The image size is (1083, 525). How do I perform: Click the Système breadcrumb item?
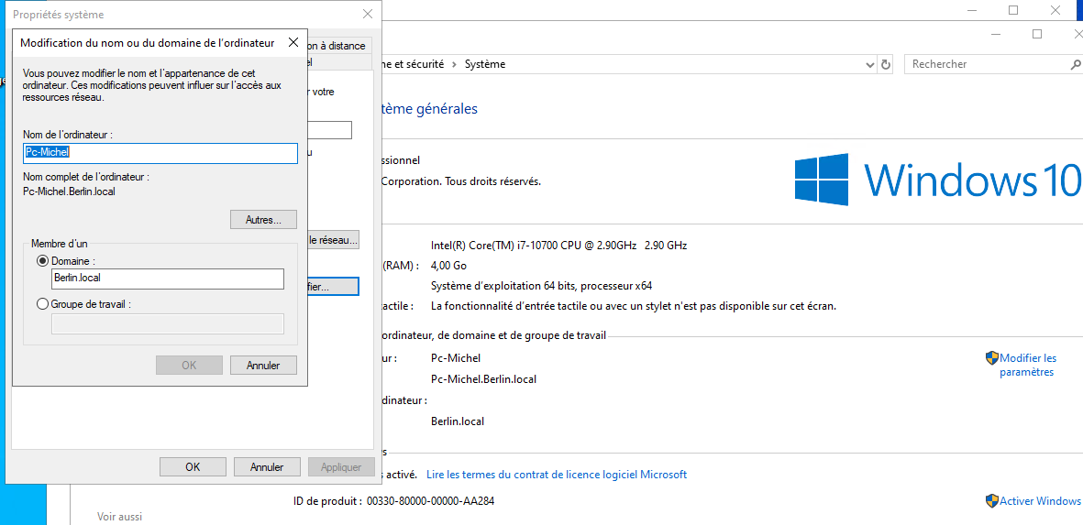click(x=484, y=65)
